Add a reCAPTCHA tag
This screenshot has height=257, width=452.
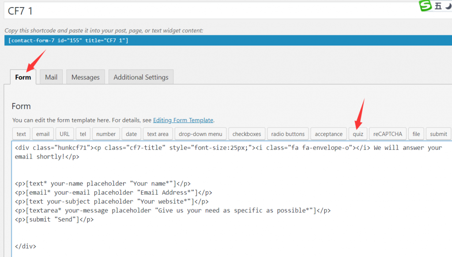(x=388, y=134)
